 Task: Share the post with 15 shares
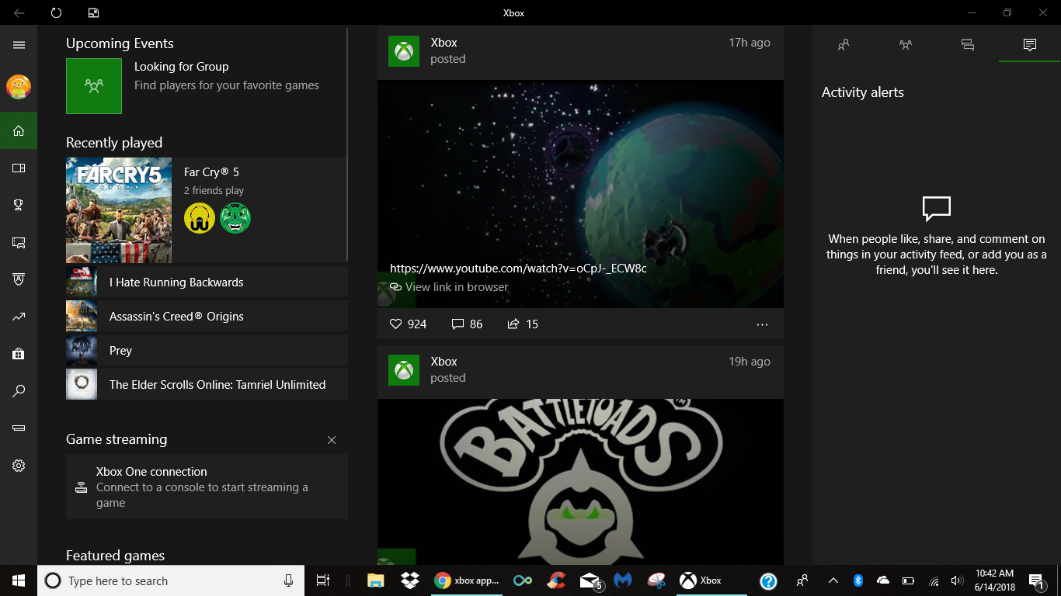click(523, 324)
